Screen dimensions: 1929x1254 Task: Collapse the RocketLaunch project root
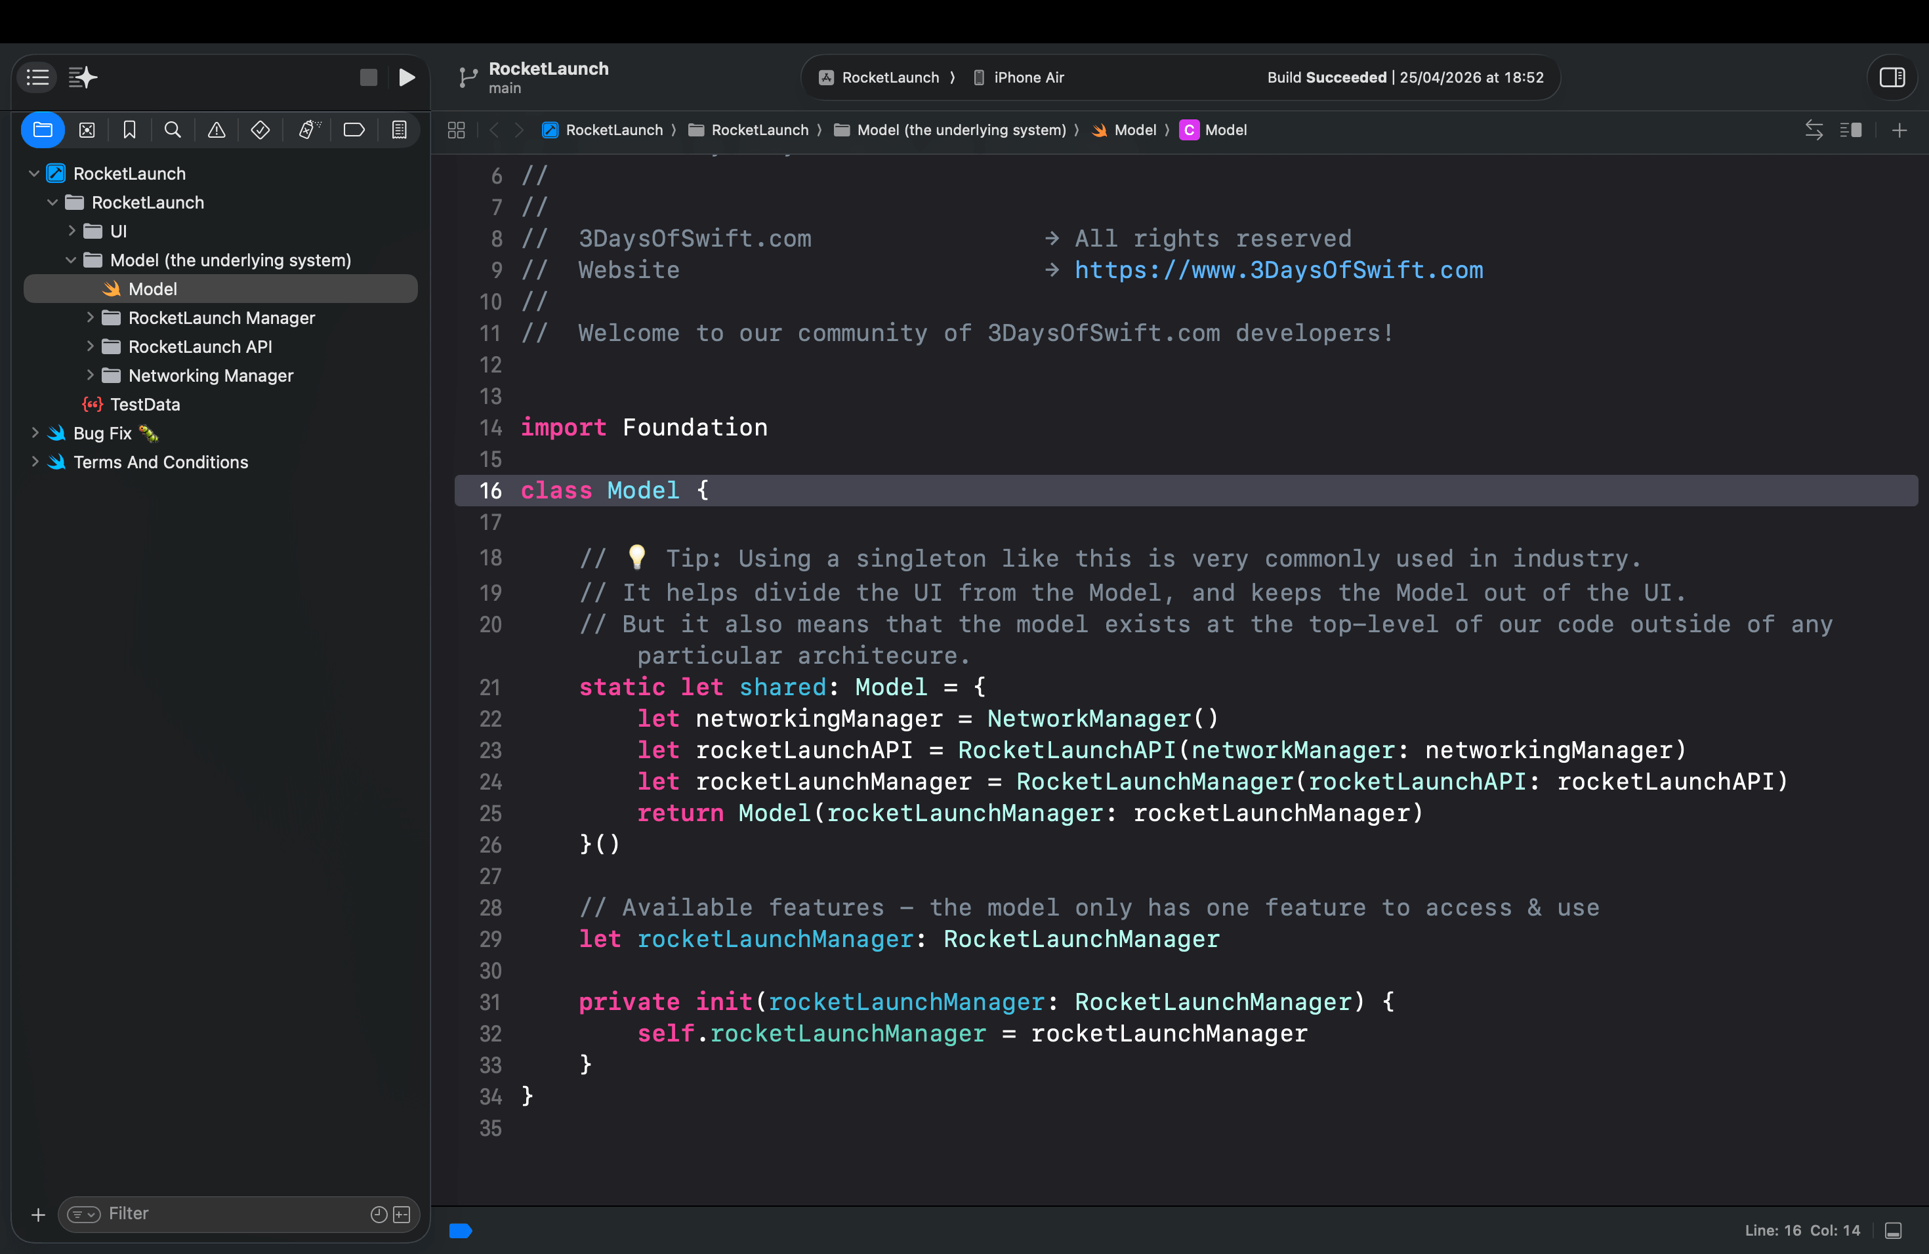(34, 173)
